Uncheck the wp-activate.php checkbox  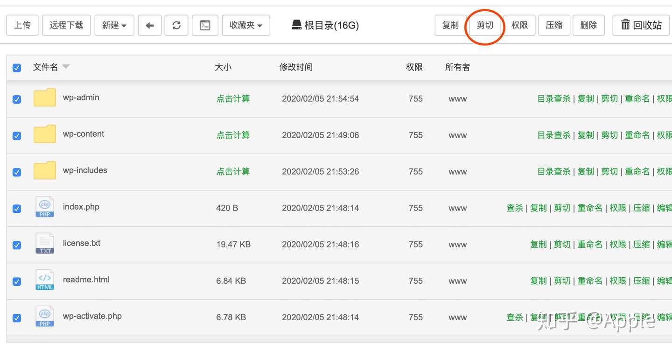17,318
